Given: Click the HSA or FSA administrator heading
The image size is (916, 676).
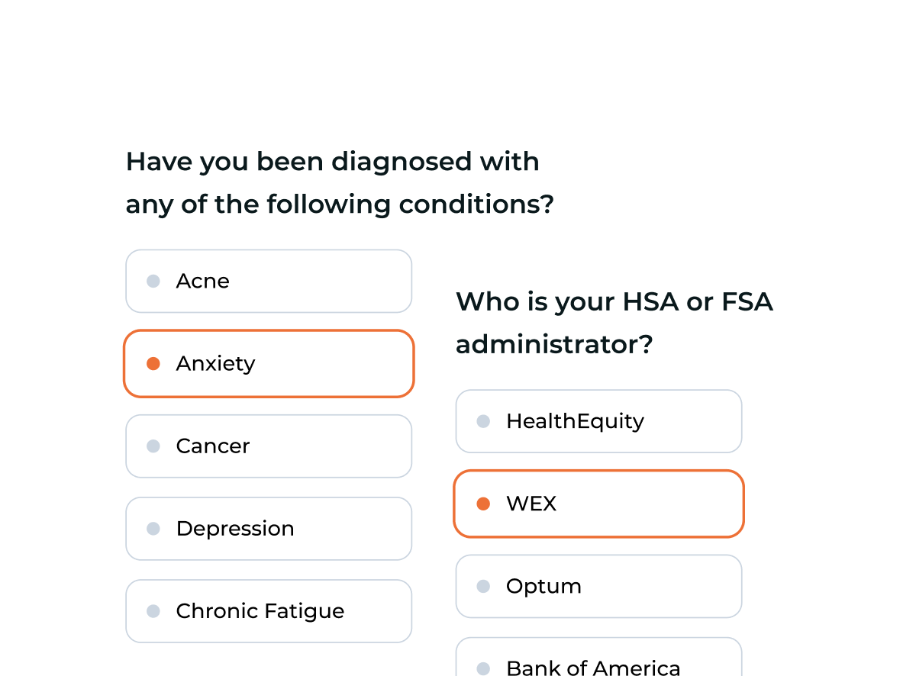Looking at the screenshot, I should pyautogui.click(x=614, y=323).
